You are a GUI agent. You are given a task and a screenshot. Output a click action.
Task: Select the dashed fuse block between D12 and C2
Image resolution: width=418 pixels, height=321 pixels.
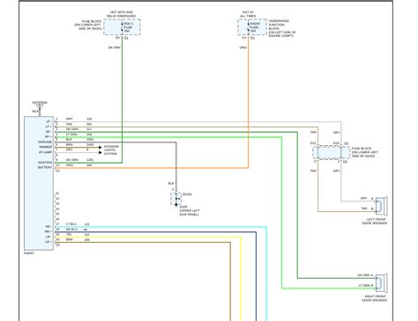point(332,153)
